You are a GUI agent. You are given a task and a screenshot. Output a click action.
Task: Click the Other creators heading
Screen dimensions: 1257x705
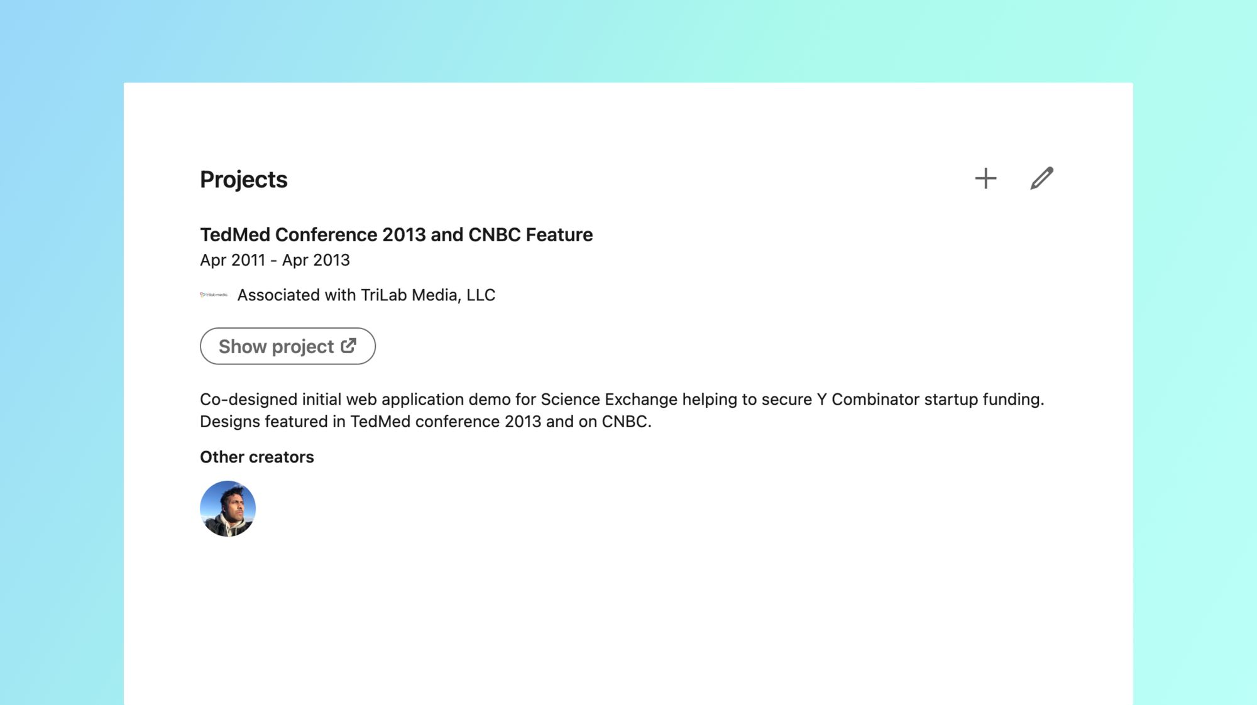(256, 457)
